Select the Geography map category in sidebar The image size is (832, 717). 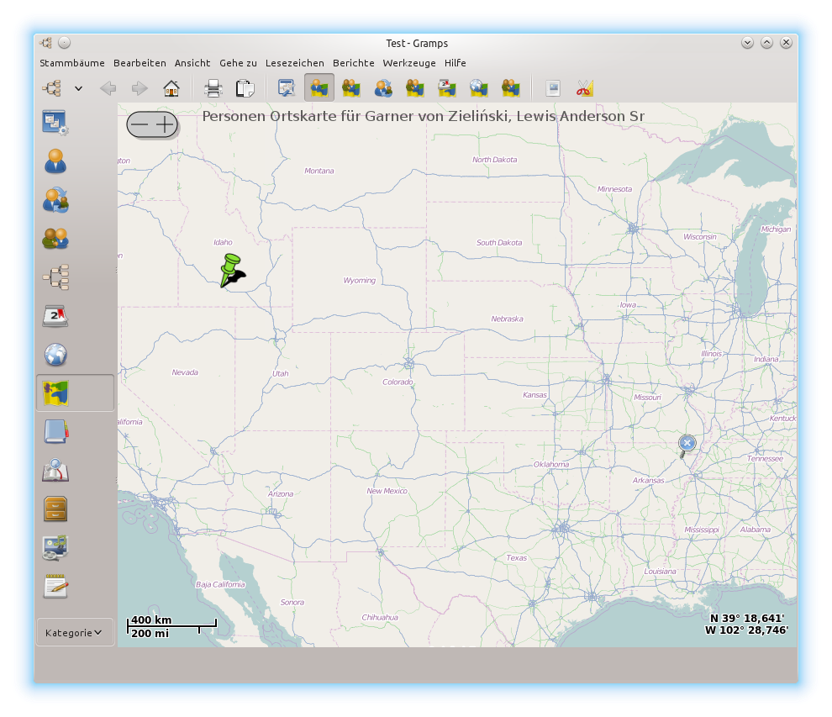[x=75, y=393]
